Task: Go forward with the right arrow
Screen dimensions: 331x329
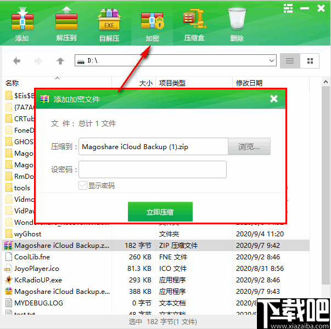Action: 38,61
